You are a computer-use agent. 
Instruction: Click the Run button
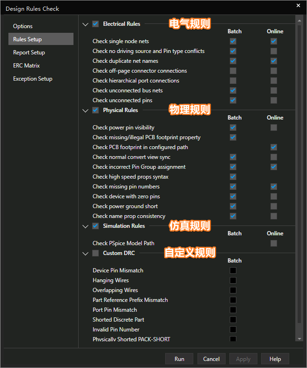click(179, 359)
